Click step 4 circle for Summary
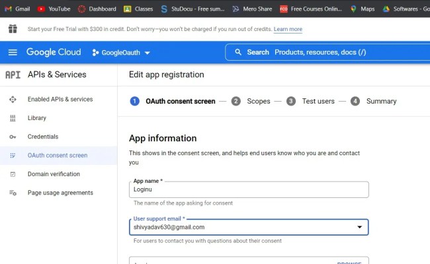Viewport: 430px width, 264px height. pyautogui.click(x=355, y=101)
